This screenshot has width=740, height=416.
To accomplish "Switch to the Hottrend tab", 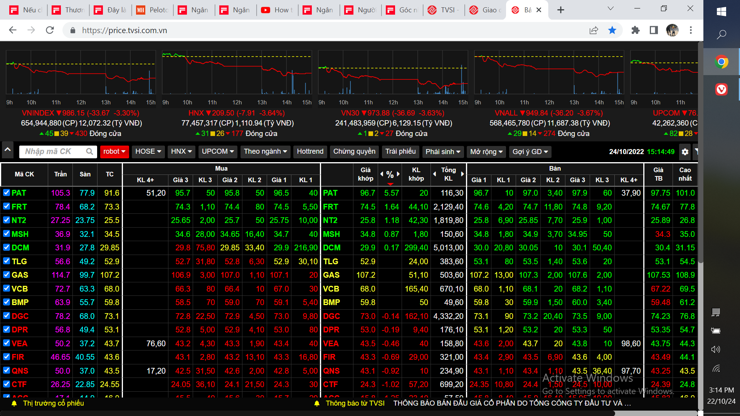I will [x=310, y=152].
